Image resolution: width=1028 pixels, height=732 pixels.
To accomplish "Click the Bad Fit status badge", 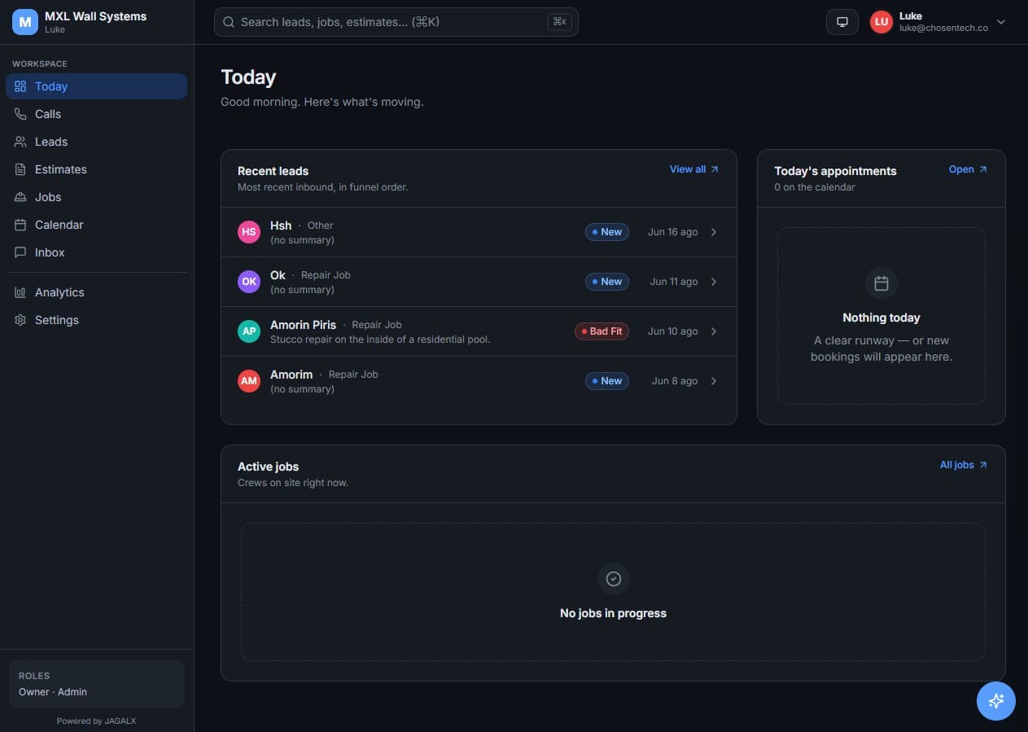I will [601, 331].
